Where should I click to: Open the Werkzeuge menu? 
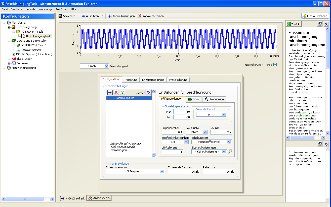[46, 9]
